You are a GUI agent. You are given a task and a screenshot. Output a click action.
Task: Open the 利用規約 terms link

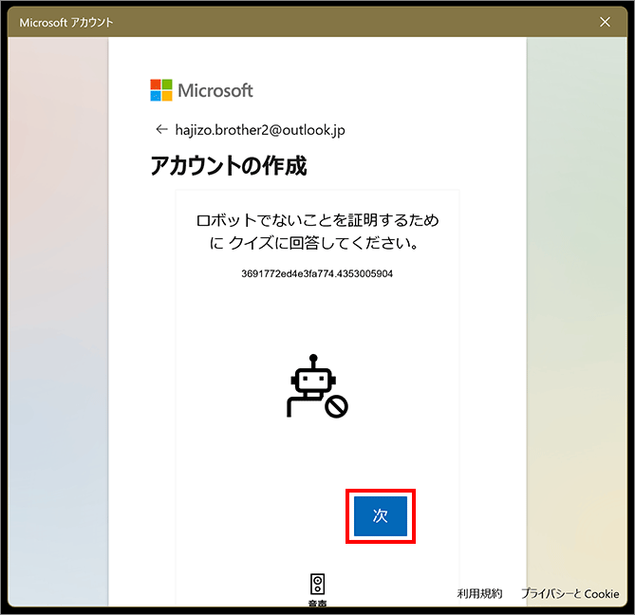[x=479, y=593]
